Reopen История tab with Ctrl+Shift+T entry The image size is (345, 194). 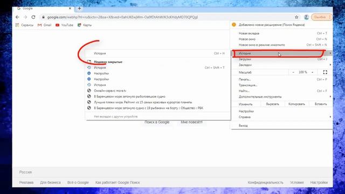tap(158, 68)
